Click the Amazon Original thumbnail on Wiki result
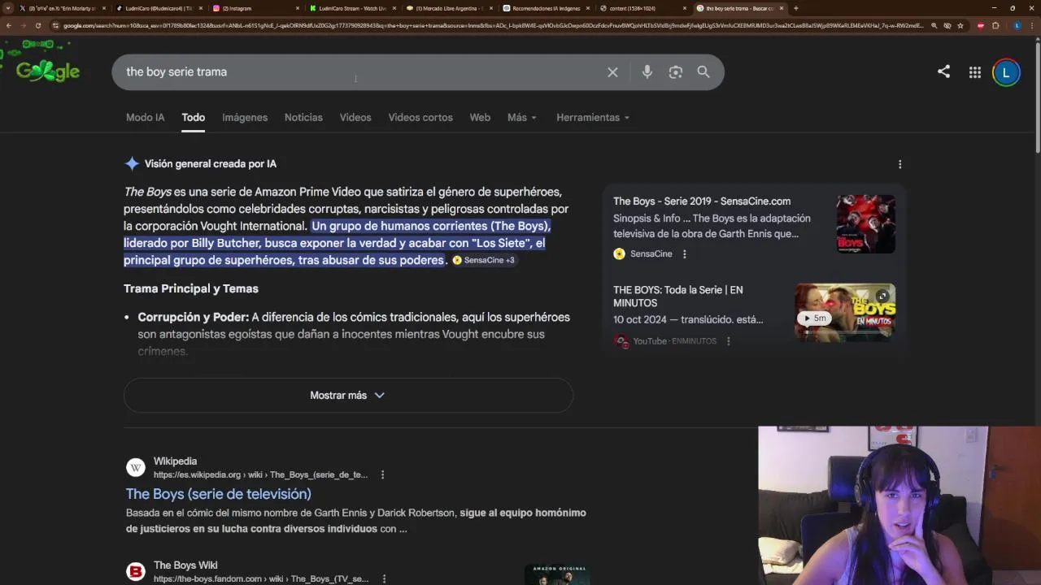The height and width of the screenshot is (585, 1041). tap(557, 574)
